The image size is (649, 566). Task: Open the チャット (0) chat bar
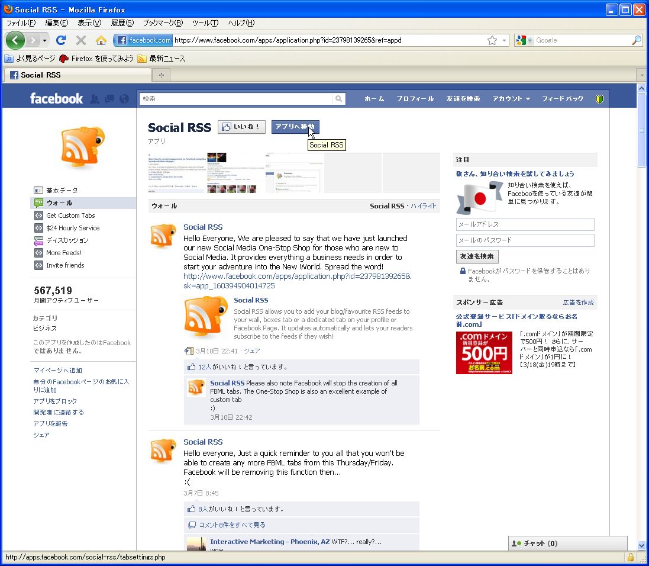[x=568, y=544]
